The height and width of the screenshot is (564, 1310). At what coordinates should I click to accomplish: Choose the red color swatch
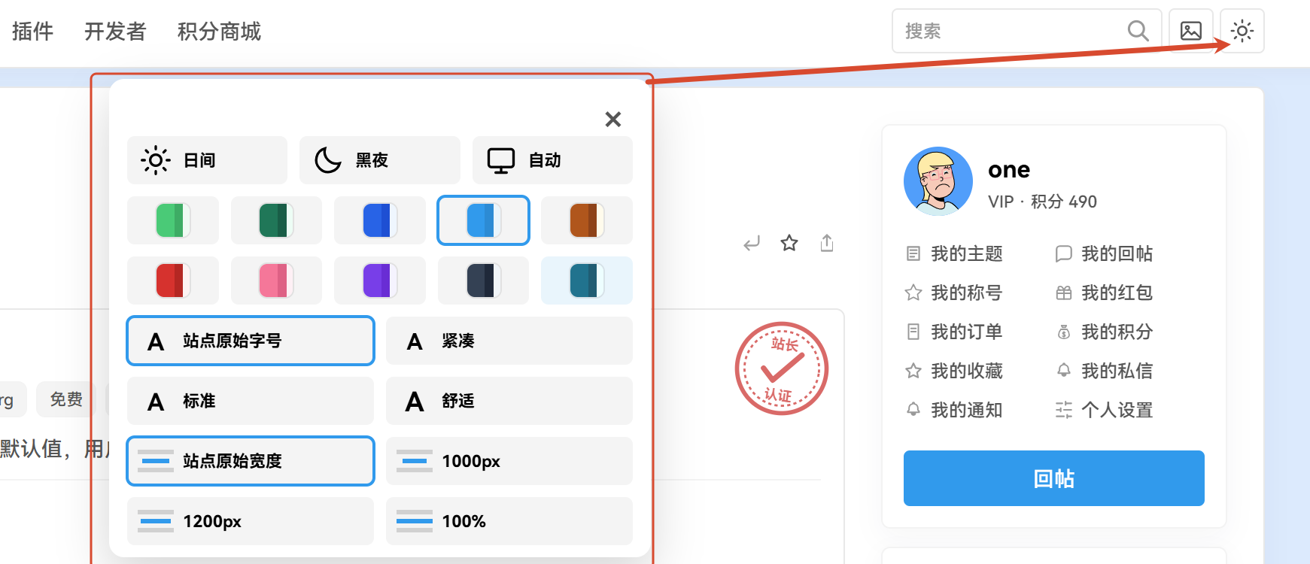[173, 280]
